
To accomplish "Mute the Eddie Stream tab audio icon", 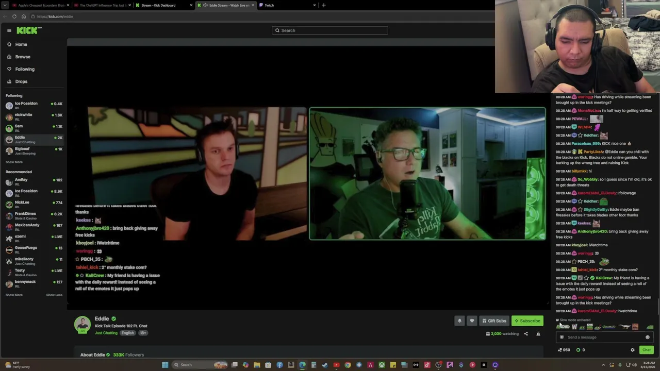I will 205,5.
